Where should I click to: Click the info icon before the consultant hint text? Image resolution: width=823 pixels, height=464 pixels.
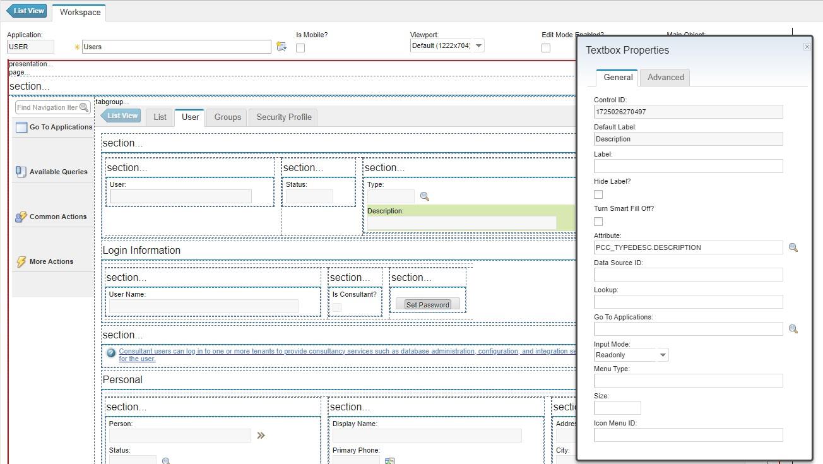pyautogui.click(x=112, y=352)
